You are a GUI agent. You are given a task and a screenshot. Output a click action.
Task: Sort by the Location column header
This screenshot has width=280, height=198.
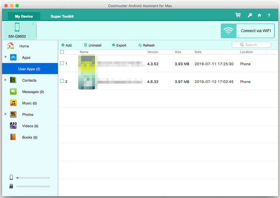coord(246,52)
